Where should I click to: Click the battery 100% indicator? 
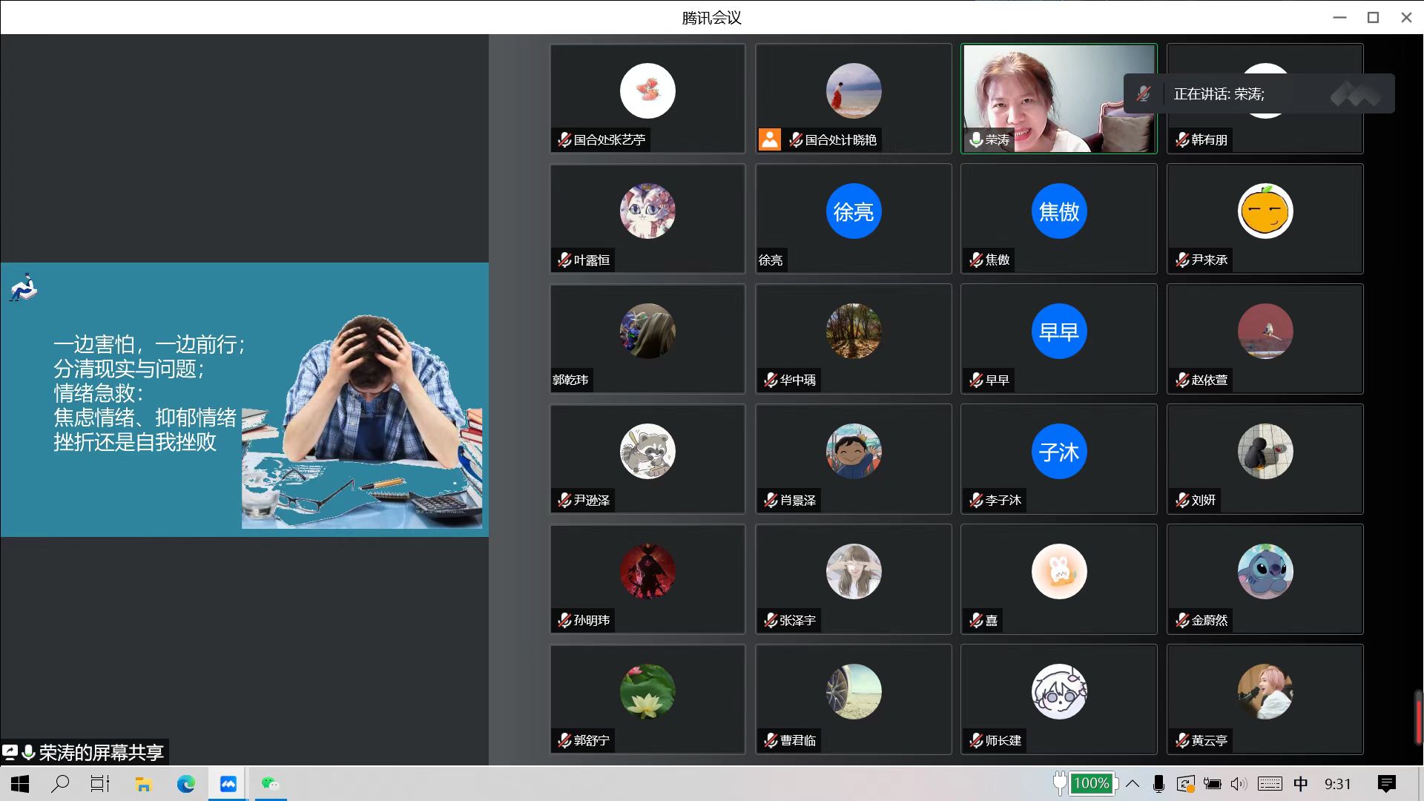point(1091,783)
